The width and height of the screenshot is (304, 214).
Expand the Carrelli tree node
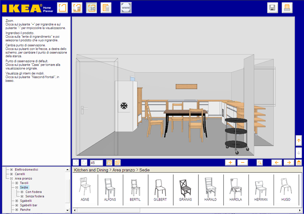[x=11, y=174]
